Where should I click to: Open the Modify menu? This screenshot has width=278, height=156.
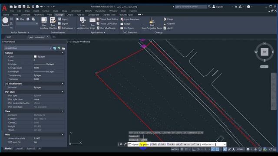(x=88, y=11)
